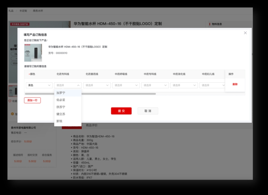Screen dimensions: 268x195
Task: Pick 欣苏宁 in the dropdown list
Action: [68, 107]
